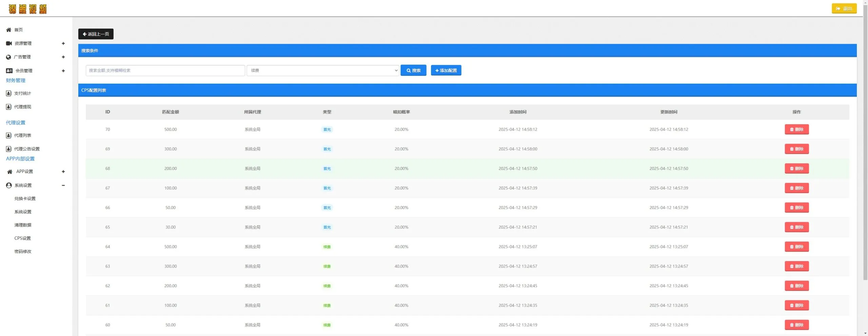Open the CPS设置 submenu item

[x=22, y=238]
